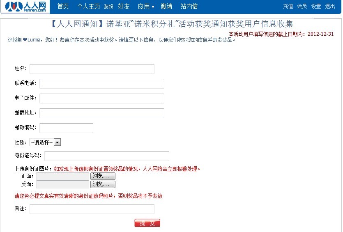Image resolution: width=343 pixels, height=232 pixels.
Task: Click 浏览 button for 反面 image
Action: (103, 184)
